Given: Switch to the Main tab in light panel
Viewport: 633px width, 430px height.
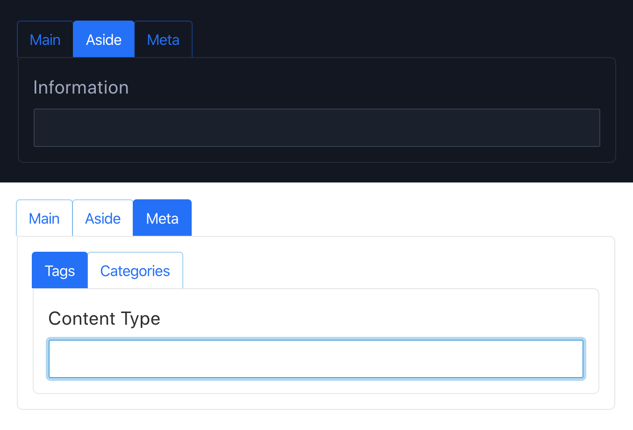Looking at the screenshot, I should point(44,219).
